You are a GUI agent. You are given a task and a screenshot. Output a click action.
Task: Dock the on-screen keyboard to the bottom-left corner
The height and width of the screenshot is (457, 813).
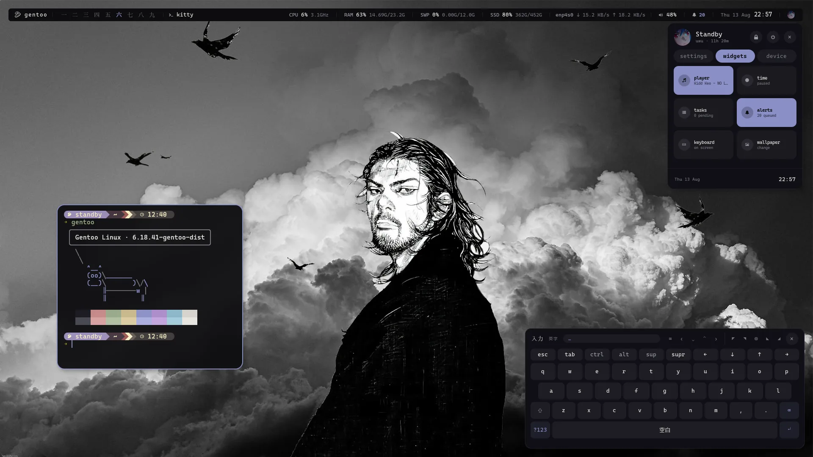click(767, 339)
